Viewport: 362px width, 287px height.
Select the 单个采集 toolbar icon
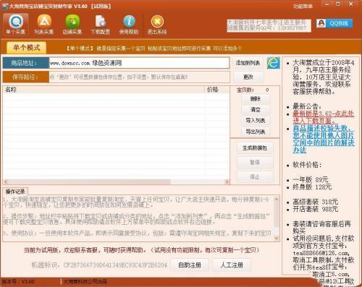[16, 25]
